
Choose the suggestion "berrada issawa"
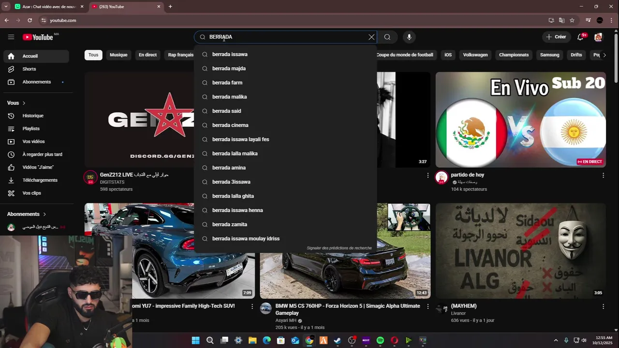tap(285, 54)
